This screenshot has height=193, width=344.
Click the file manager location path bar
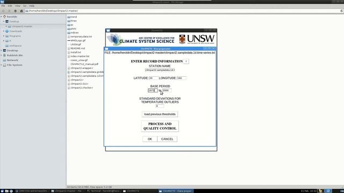click(x=182, y=11)
